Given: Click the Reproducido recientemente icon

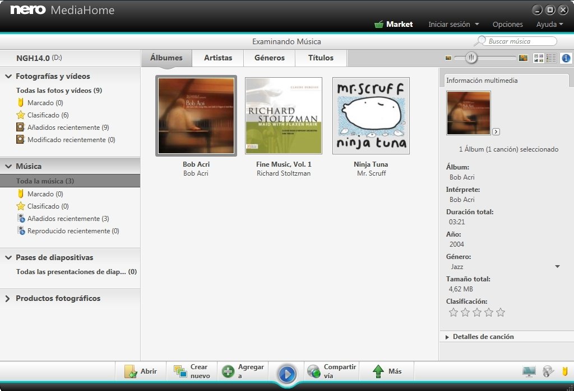Looking at the screenshot, I should (x=21, y=231).
